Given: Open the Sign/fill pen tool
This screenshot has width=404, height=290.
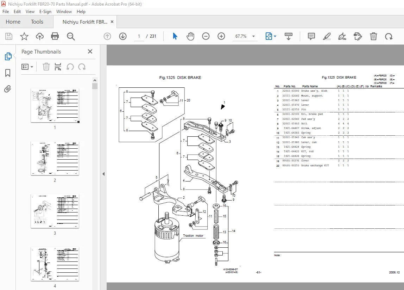Looking at the screenshot, I should tap(342, 36).
